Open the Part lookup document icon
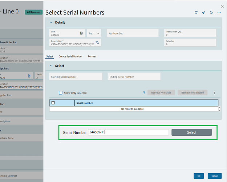 [81, 33]
